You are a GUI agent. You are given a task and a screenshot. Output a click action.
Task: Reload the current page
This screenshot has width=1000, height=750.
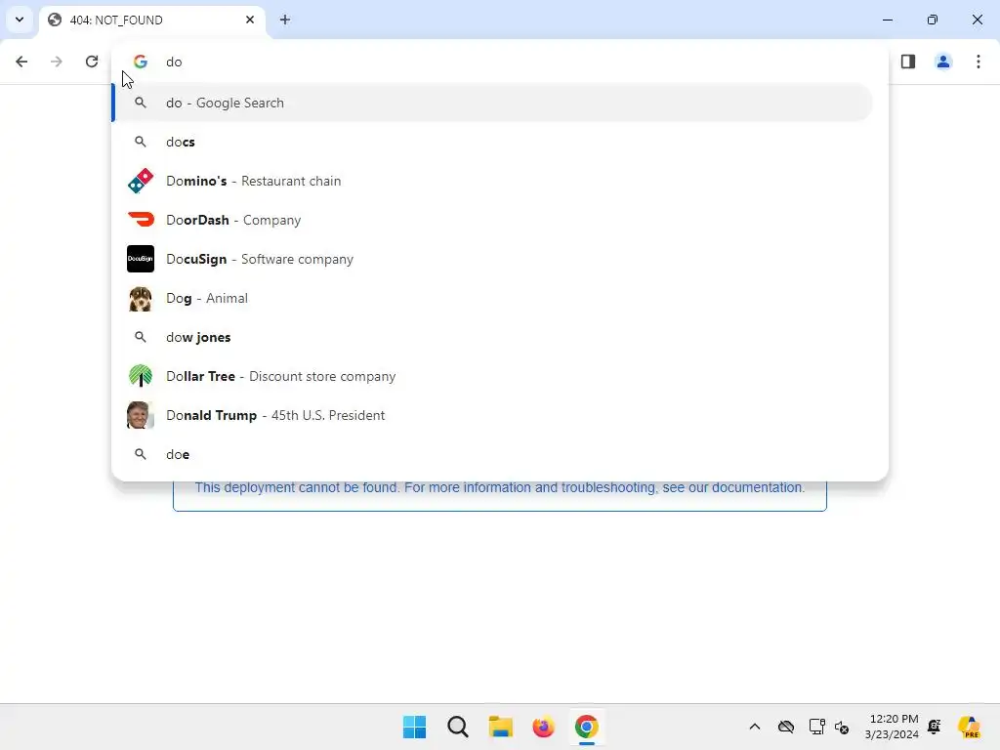coord(92,62)
